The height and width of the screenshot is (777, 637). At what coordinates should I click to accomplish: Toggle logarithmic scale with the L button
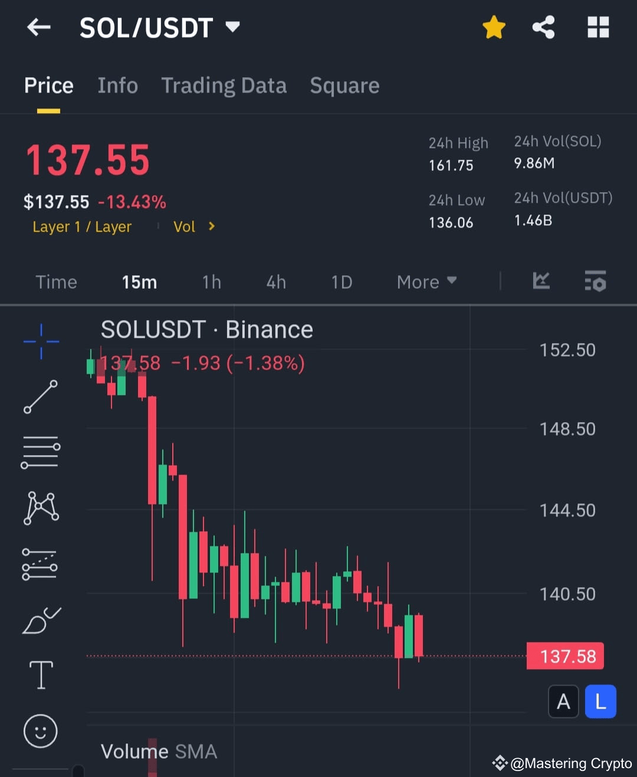coord(600,702)
